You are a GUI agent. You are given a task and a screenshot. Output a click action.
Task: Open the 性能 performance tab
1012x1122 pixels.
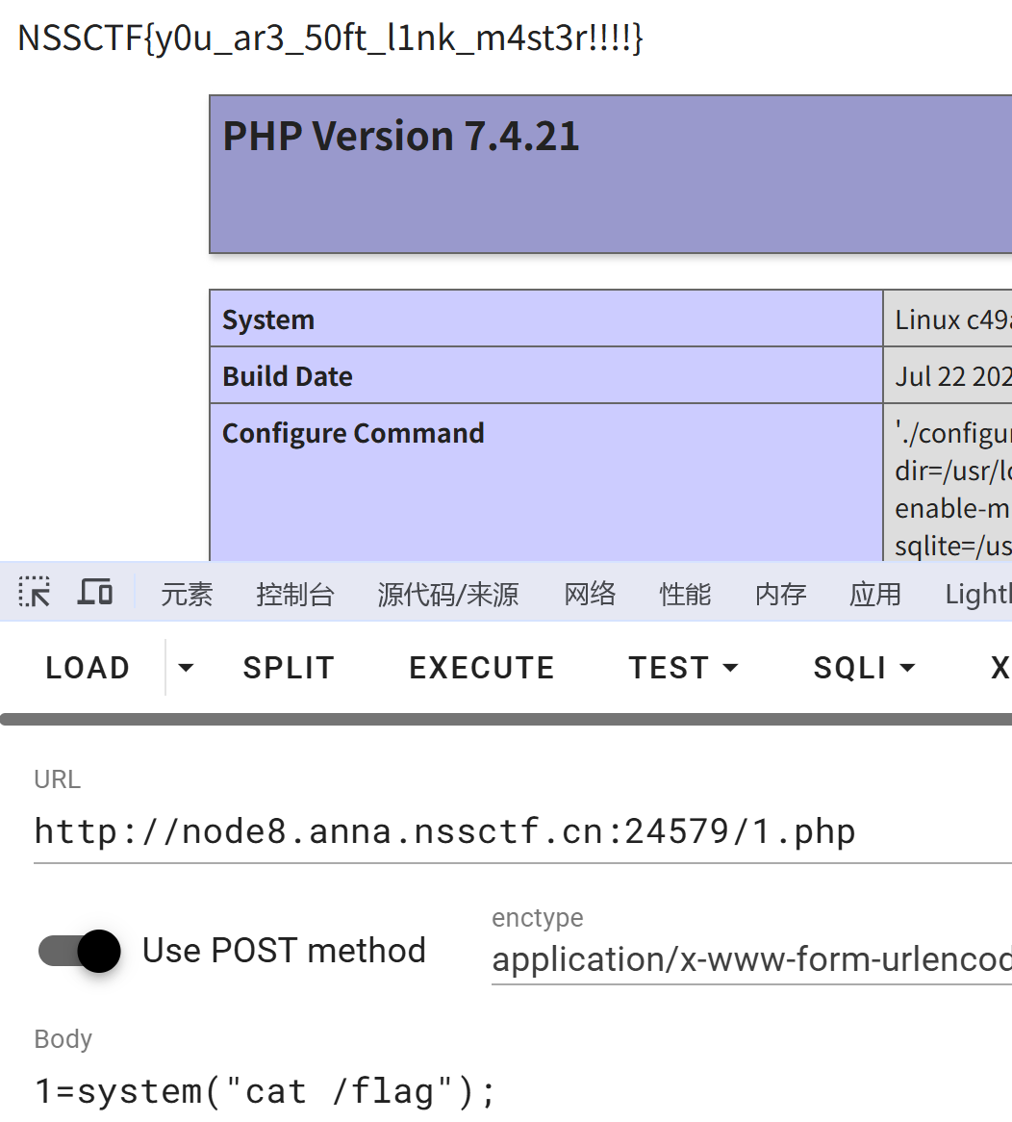pyautogui.click(x=685, y=594)
